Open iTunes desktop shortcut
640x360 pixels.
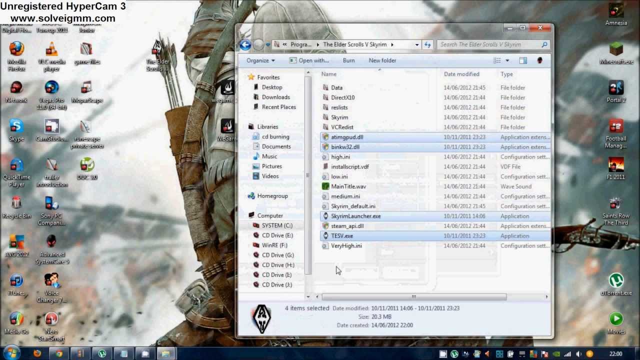pyautogui.click(x=16, y=284)
